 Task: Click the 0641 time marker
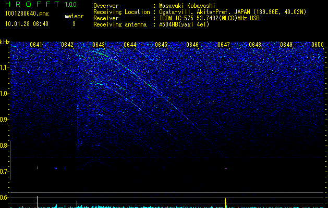36,45
